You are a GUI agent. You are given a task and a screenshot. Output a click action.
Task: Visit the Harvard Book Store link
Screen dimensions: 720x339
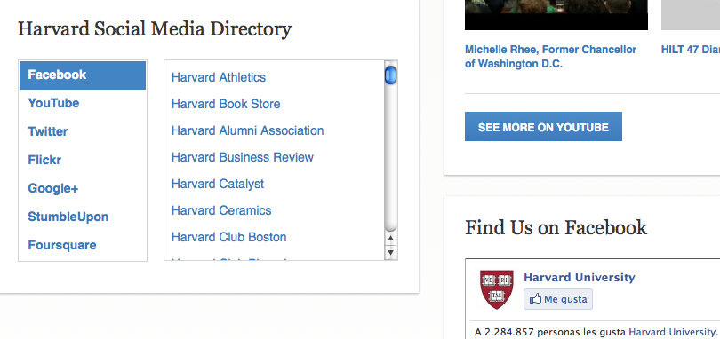[x=226, y=104]
